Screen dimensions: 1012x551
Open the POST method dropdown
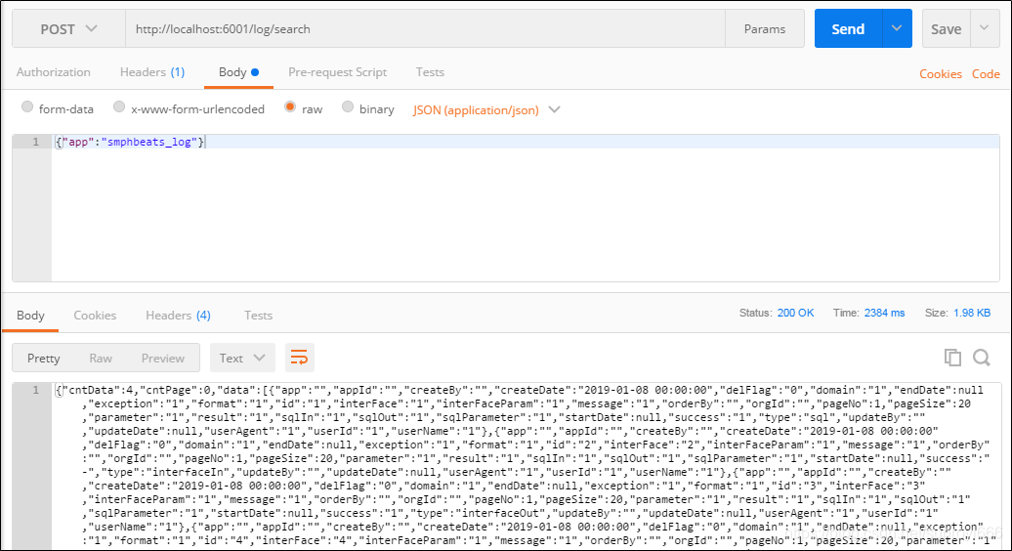coord(68,29)
